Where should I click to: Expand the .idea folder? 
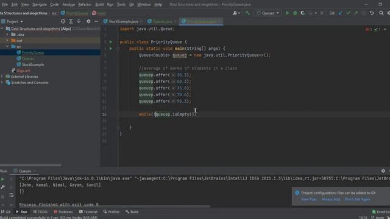click(7, 35)
